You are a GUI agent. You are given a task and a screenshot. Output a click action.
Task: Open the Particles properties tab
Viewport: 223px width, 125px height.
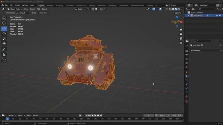[187, 80]
